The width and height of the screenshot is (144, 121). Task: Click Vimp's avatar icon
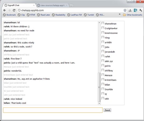click(x=103, y=37)
